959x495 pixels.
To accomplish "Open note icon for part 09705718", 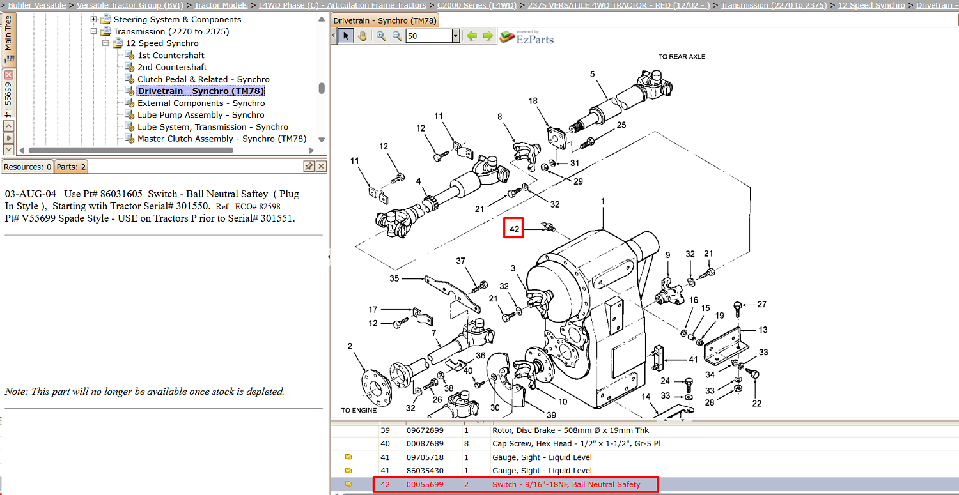I will [348, 457].
